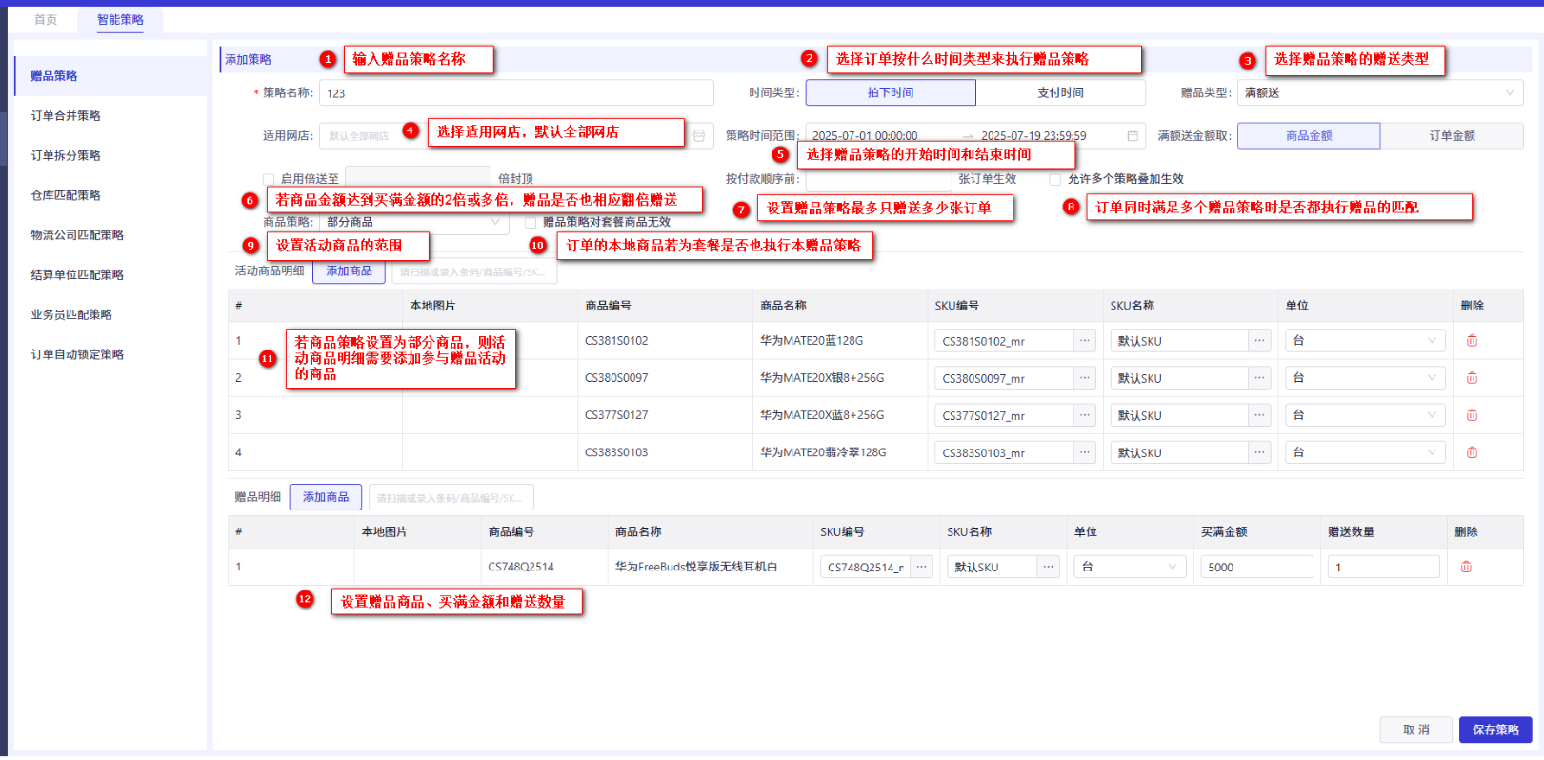The width and height of the screenshot is (1544, 760).
Task: Click strategy end date 2025-07-19 23:59:59
Action: 1033,136
